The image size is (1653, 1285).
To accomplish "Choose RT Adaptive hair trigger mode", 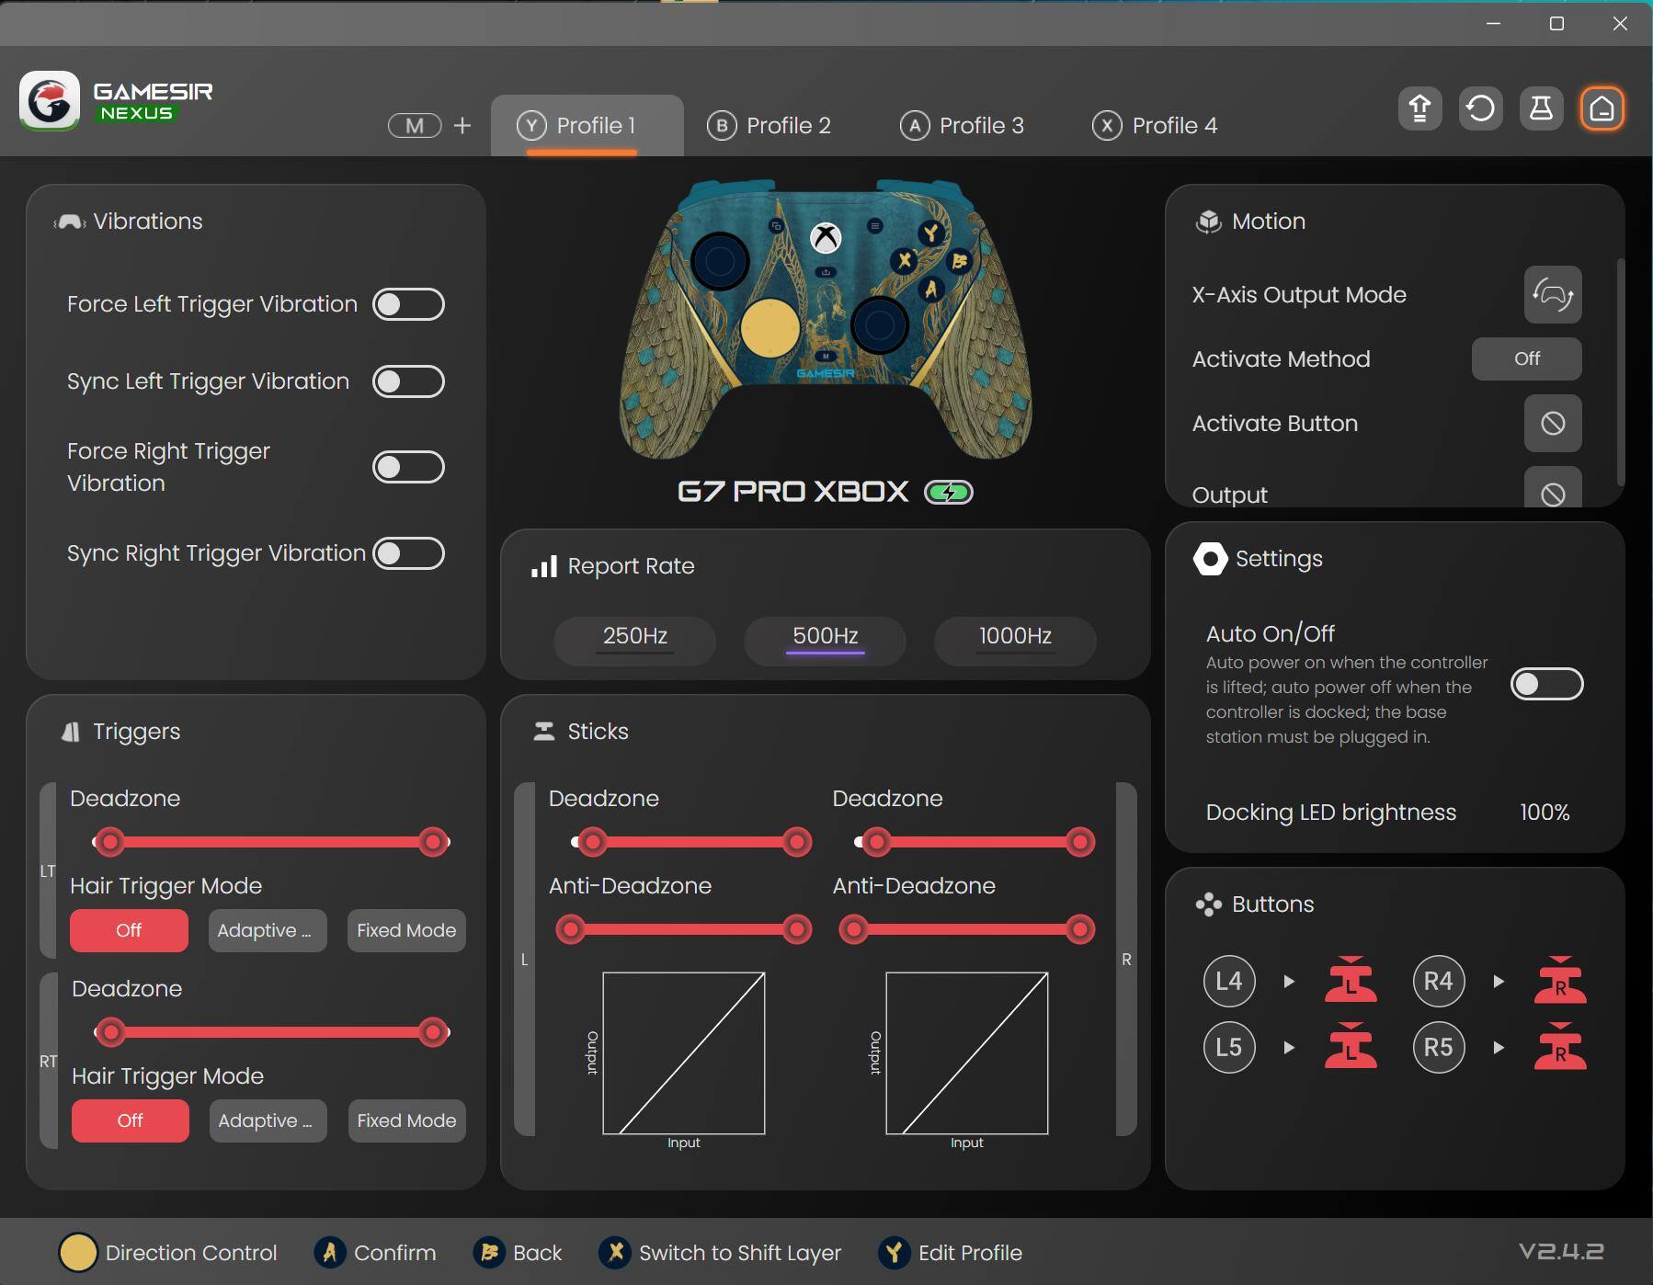I will (268, 1120).
